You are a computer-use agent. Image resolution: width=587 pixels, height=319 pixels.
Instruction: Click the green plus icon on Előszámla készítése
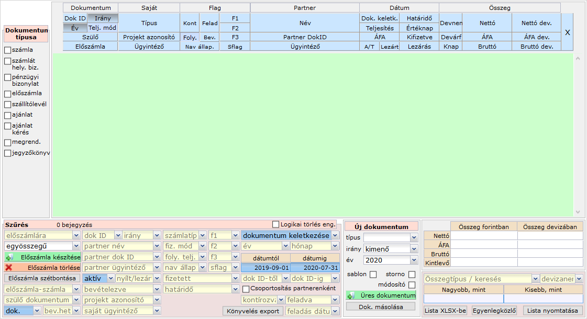(x=9, y=257)
